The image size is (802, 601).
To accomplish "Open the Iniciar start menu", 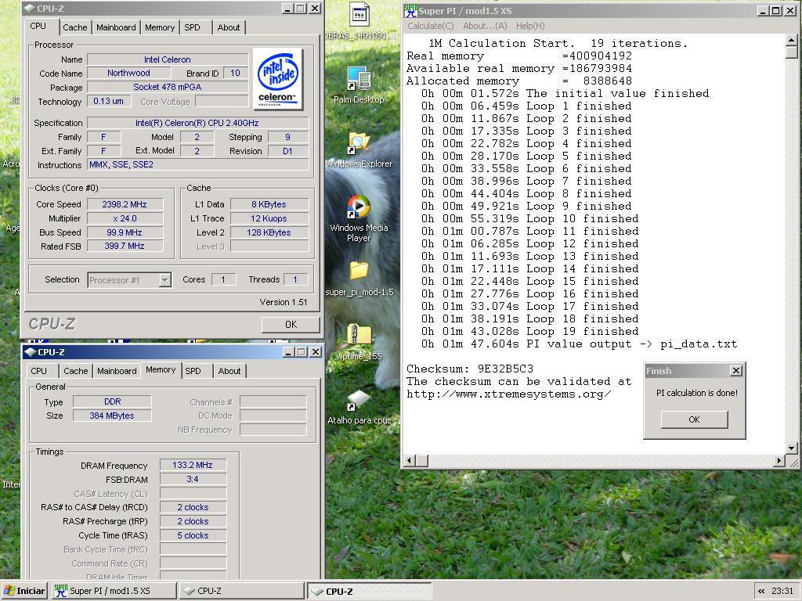I will [x=24, y=591].
